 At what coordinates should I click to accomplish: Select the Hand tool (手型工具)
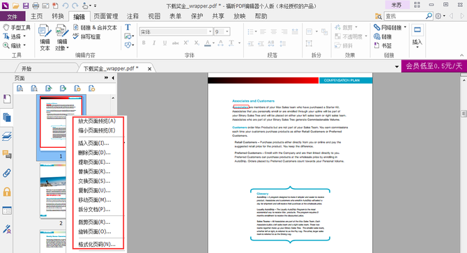[x=17, y=28]
